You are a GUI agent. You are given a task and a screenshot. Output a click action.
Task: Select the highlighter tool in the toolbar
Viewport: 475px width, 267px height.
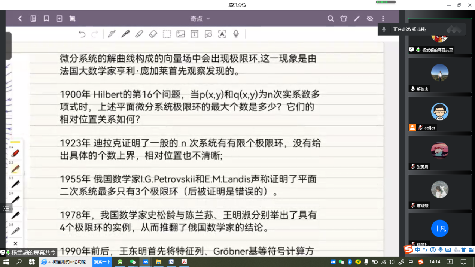(139, 34)
